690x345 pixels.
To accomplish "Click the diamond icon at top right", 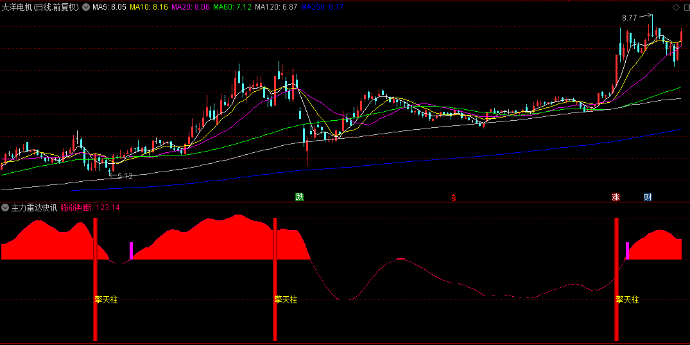I will [x=675, y=7].
